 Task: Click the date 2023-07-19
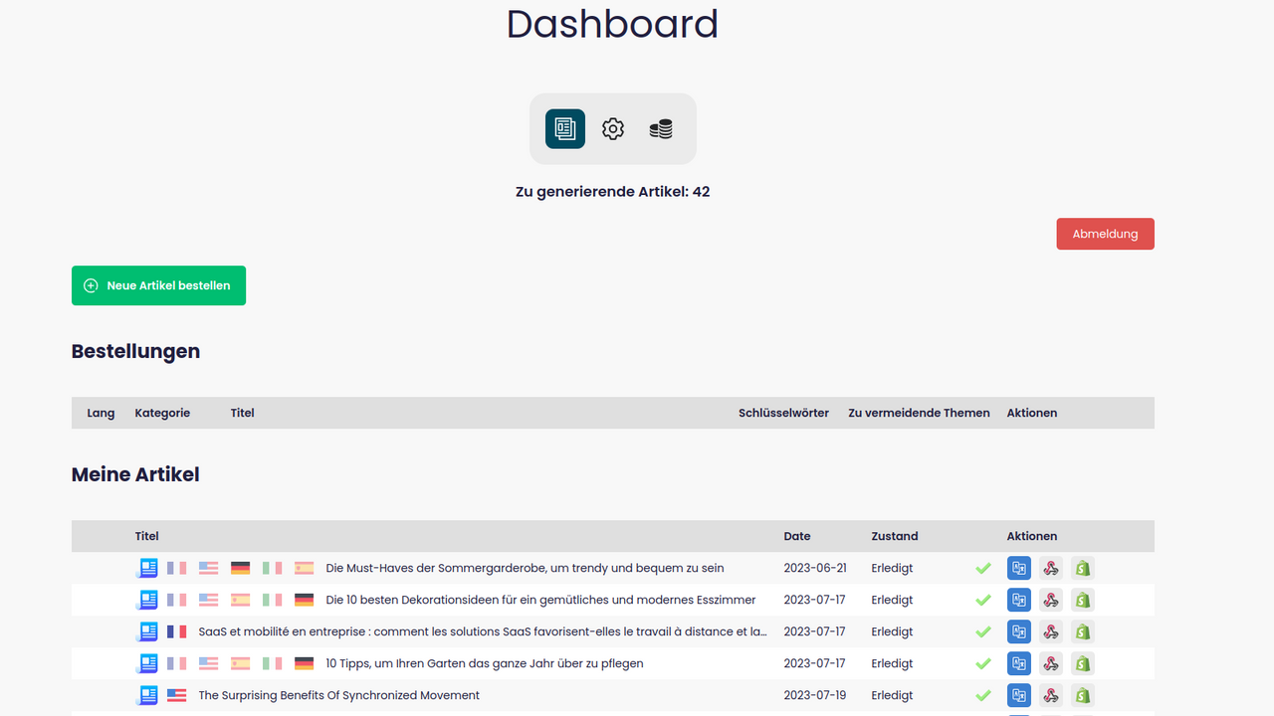(814, 695)
